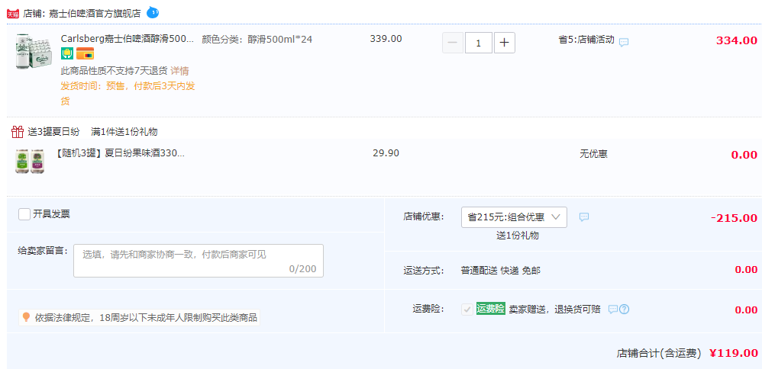
Task: Decrease quantity with the minus button
Action: tap(453, 43)
